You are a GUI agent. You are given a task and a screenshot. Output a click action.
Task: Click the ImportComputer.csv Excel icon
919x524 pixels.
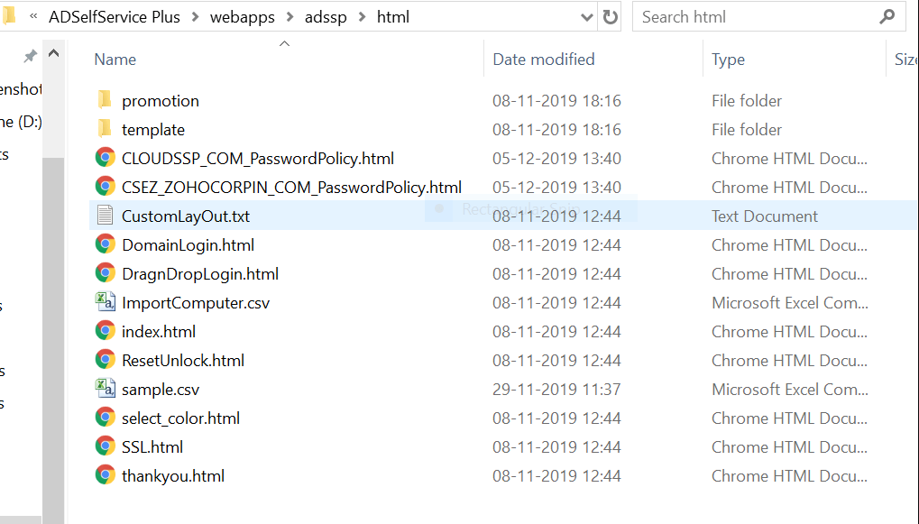click(x=105, y=302)
